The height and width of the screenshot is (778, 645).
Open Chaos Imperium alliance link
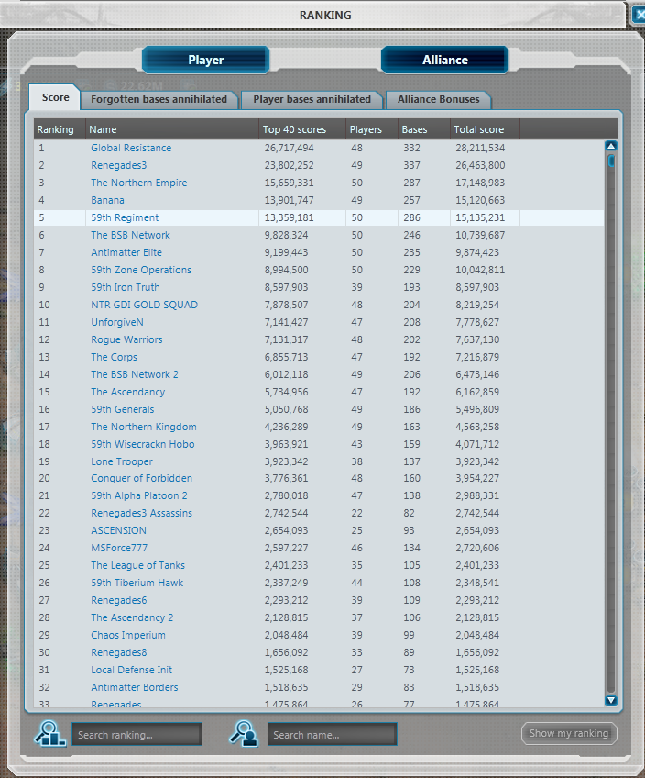128,635
